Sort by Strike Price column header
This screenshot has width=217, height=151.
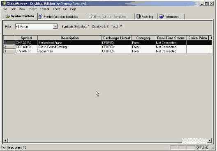point(197,38)
